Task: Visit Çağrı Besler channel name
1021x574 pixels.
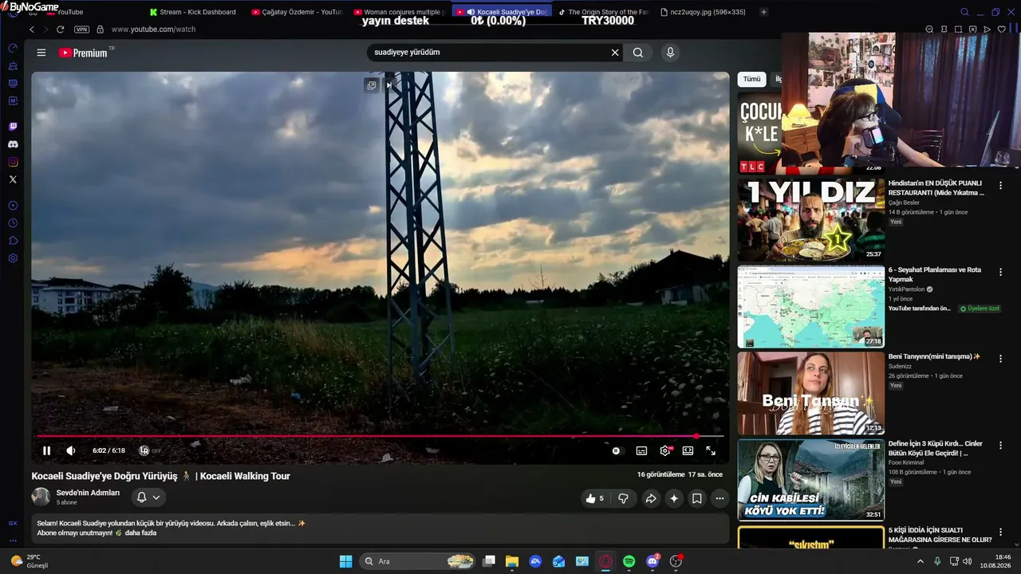Action: click(x=904, y=202)
